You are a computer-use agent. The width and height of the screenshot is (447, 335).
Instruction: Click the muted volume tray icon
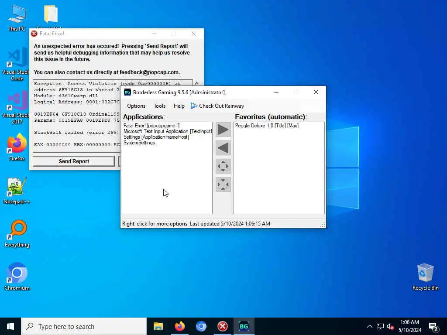click(x=391, y=326)
